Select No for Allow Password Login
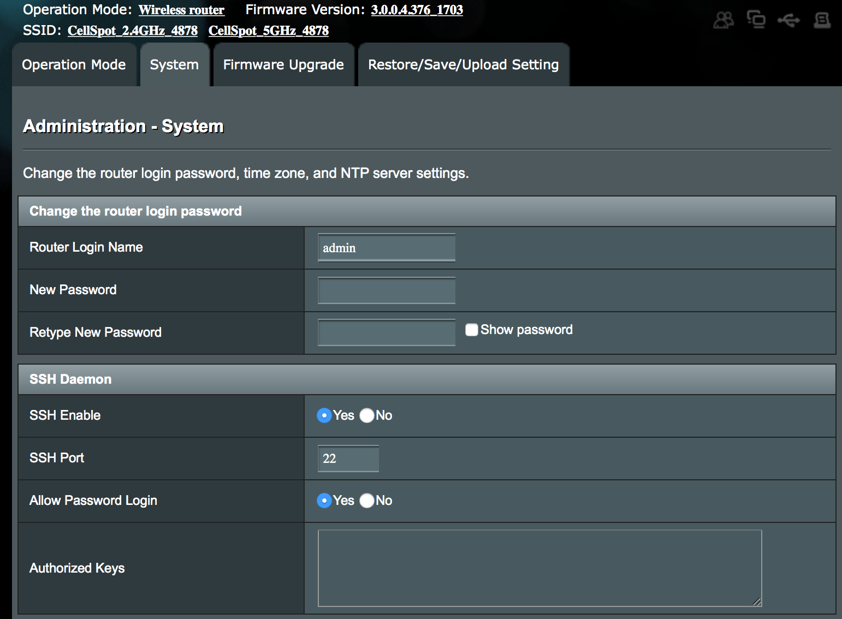 367,501
